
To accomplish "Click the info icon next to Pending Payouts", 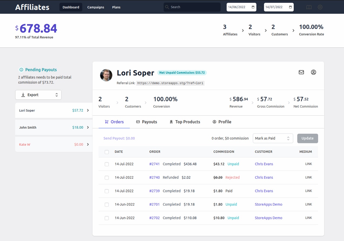I will pos(21,70).
